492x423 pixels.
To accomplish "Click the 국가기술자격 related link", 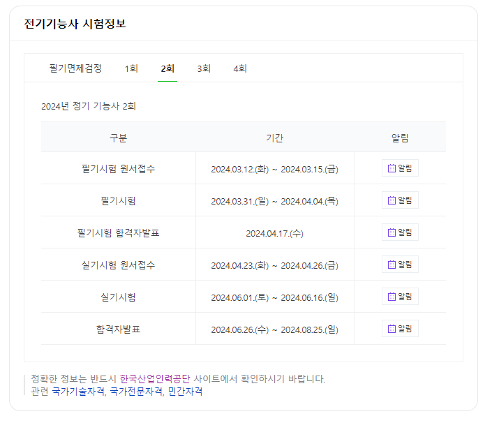I will [78, 392].
